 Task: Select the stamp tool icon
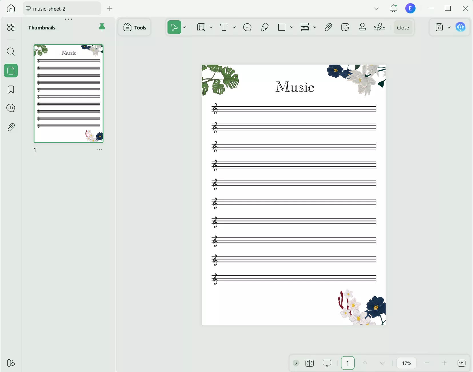362,27
